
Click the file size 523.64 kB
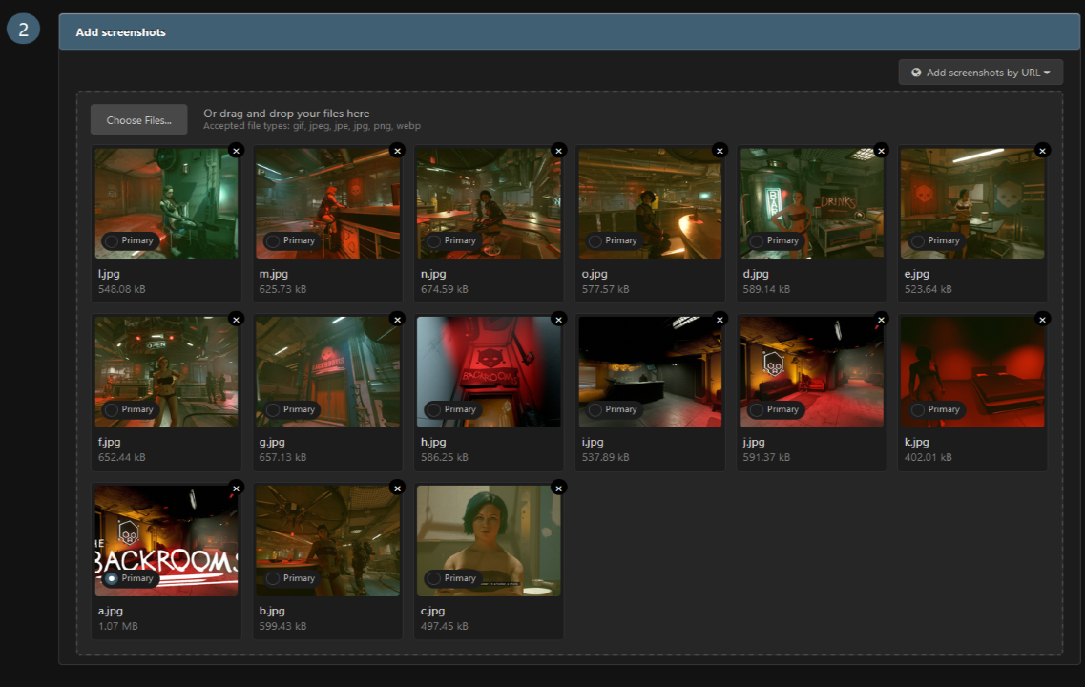(928, 289)
